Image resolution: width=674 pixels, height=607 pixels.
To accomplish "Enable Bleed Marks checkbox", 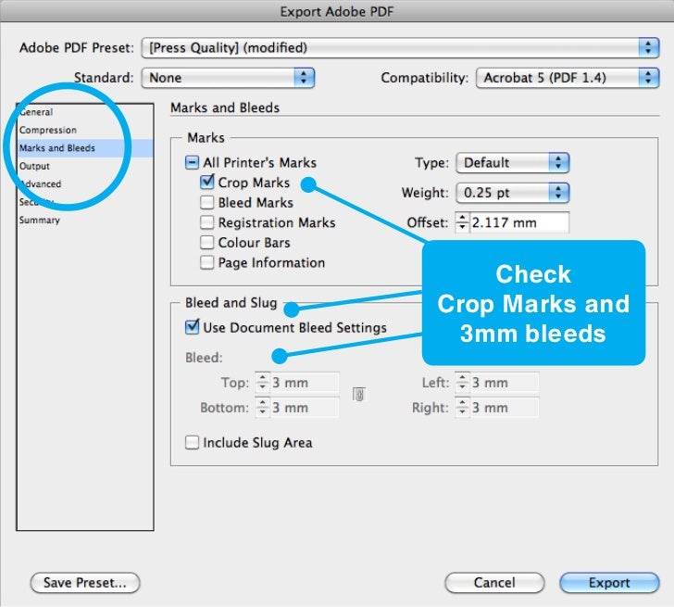I will point(206,202).
